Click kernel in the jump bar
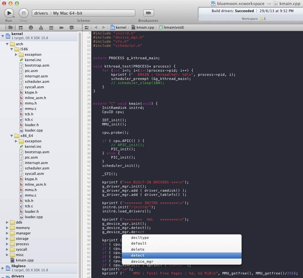The width and height of the screenshot is (303, 278). click(x=118, y=27)
